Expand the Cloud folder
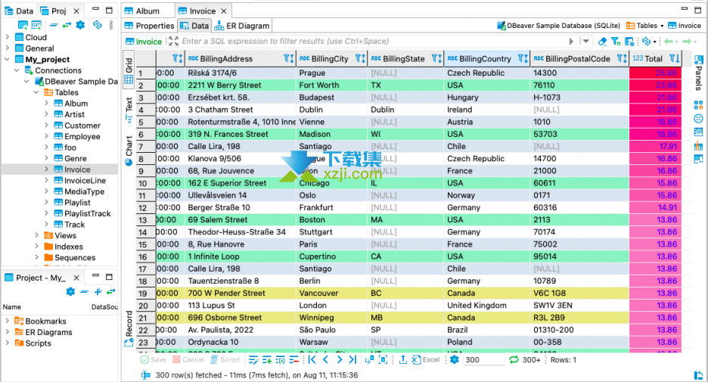 tap(8, 37)
